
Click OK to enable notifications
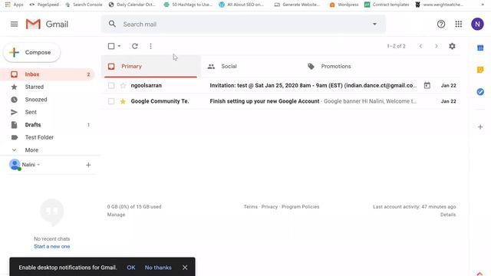point(131,268)
